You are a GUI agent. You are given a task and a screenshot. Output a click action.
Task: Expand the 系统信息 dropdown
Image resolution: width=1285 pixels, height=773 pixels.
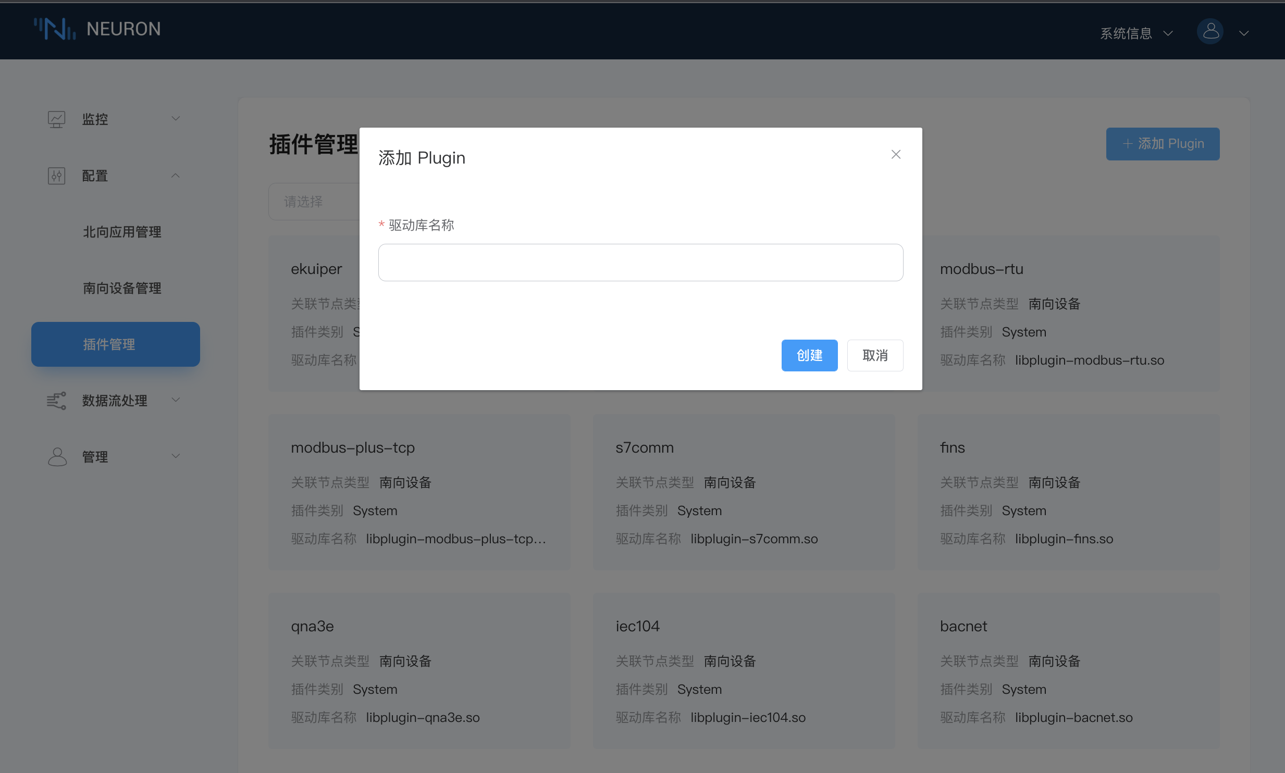pos(1136,33)
